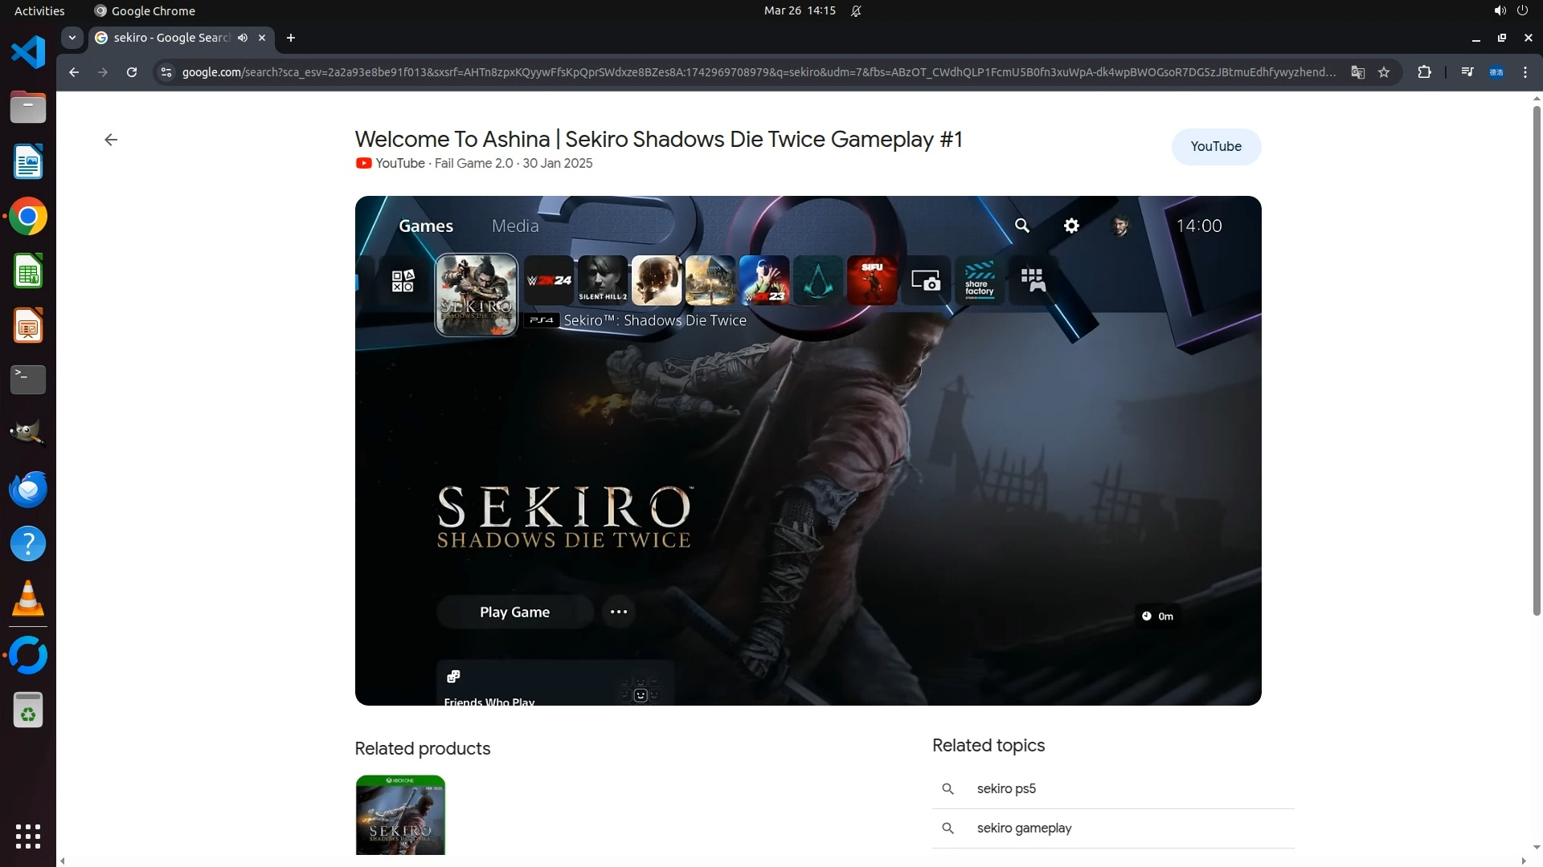Click the back arrow beside the video title
This screenshot has height=867, width=1543.
click(x=111, y=140)
